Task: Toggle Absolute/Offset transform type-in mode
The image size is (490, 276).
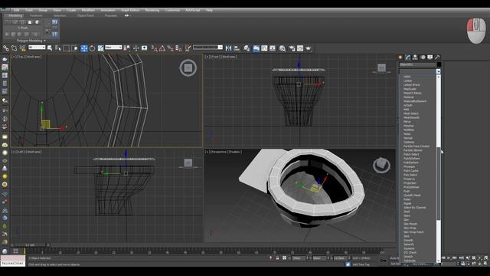Action: tap(284, 258)
